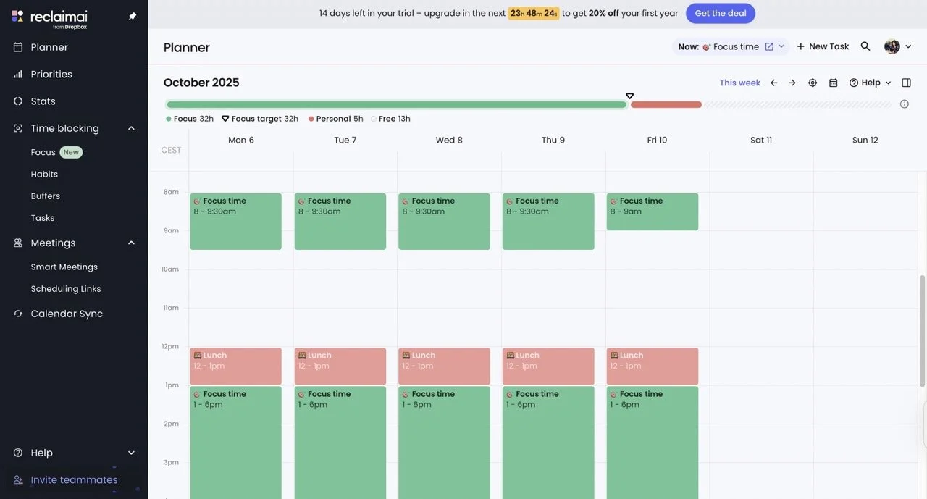
Task: Open Habits under Time blocking
Action: coord(44,173)
